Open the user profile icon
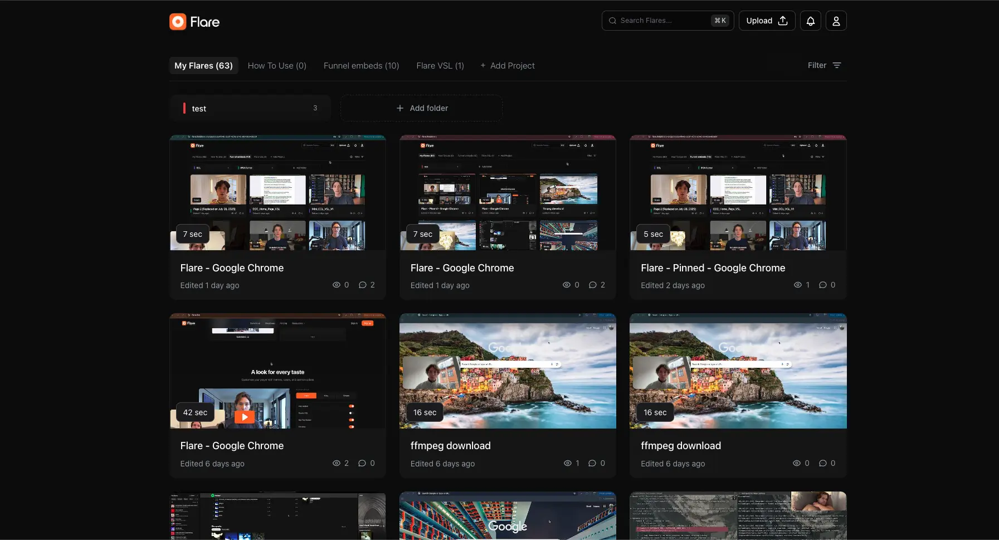The image size is (999, 540). (836, 21)
